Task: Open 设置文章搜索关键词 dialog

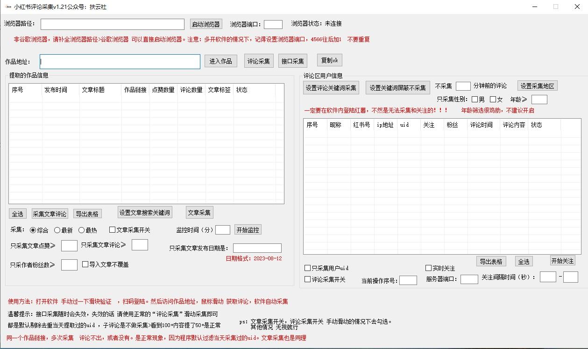Action: point(144,212)
